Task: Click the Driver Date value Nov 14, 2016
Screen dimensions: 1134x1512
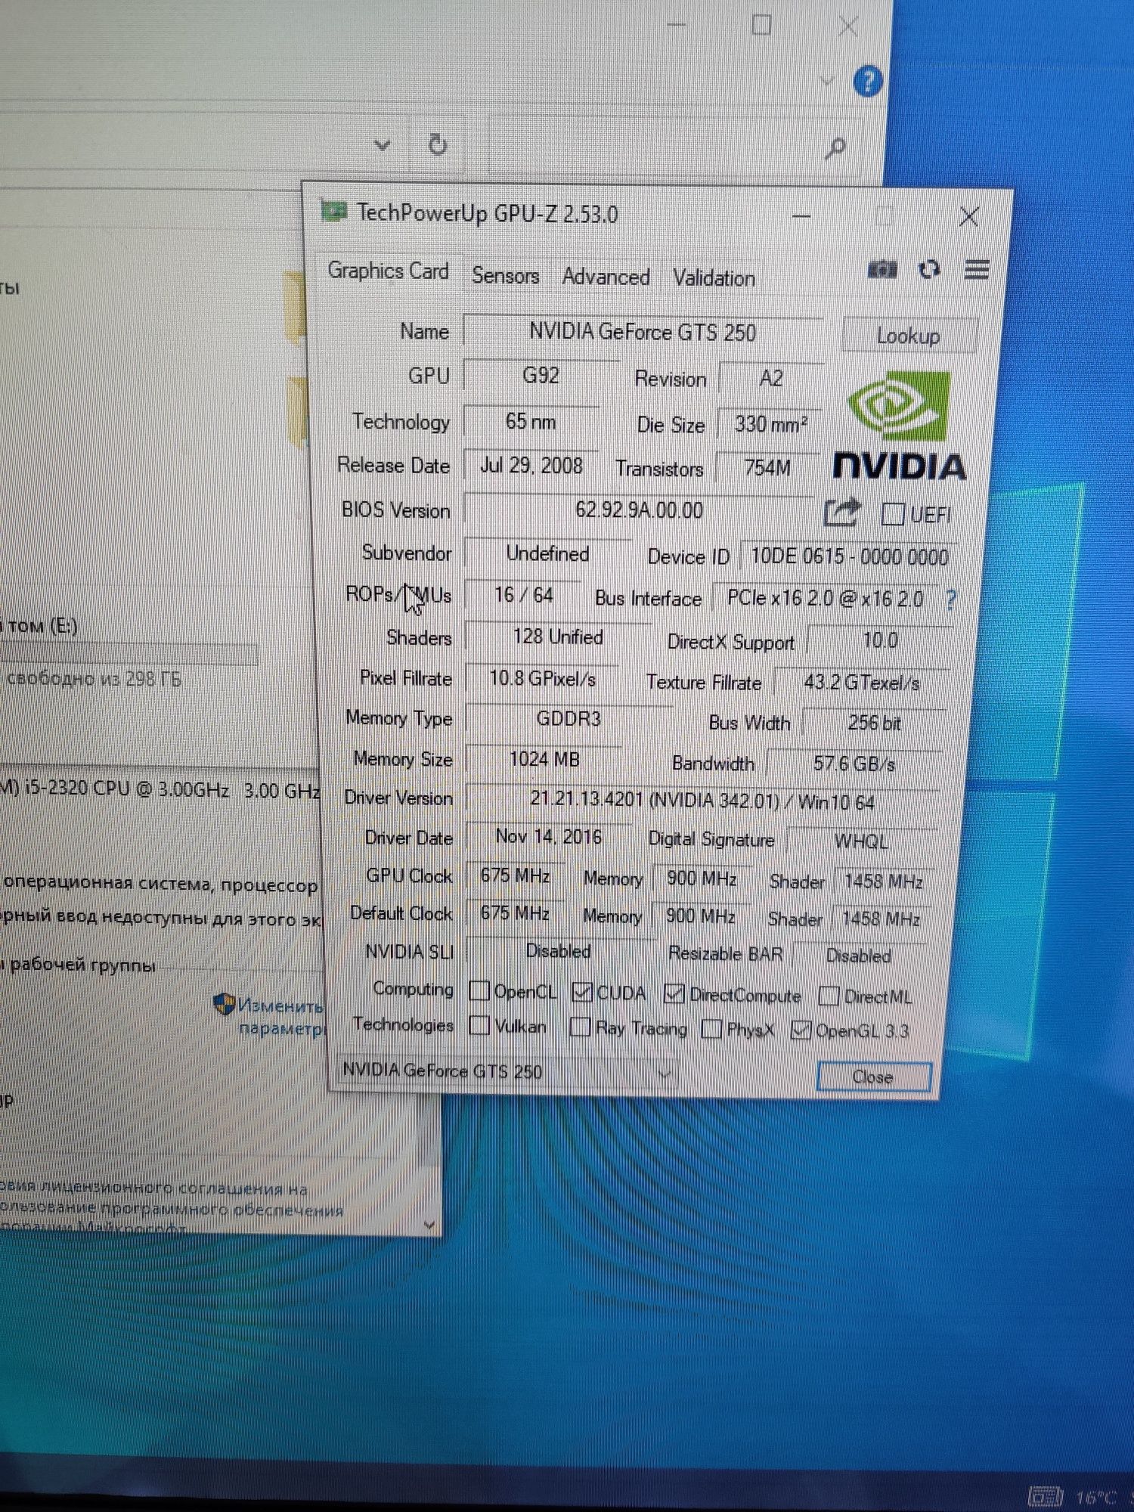Action: [549, 837]
